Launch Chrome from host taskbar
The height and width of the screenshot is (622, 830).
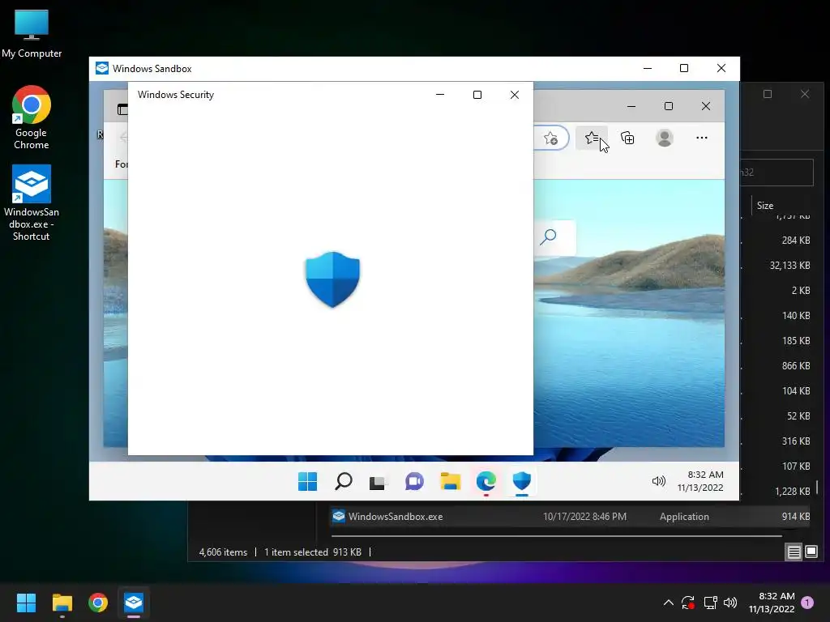tap(98, 603)
